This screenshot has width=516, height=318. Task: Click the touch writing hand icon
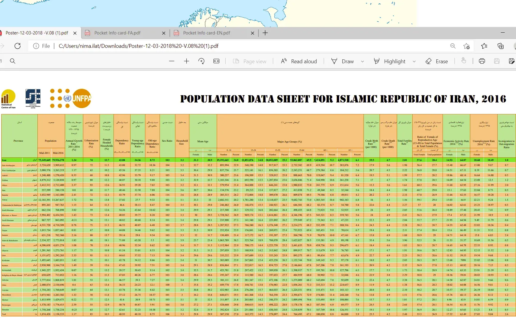(x=463, y=61)
